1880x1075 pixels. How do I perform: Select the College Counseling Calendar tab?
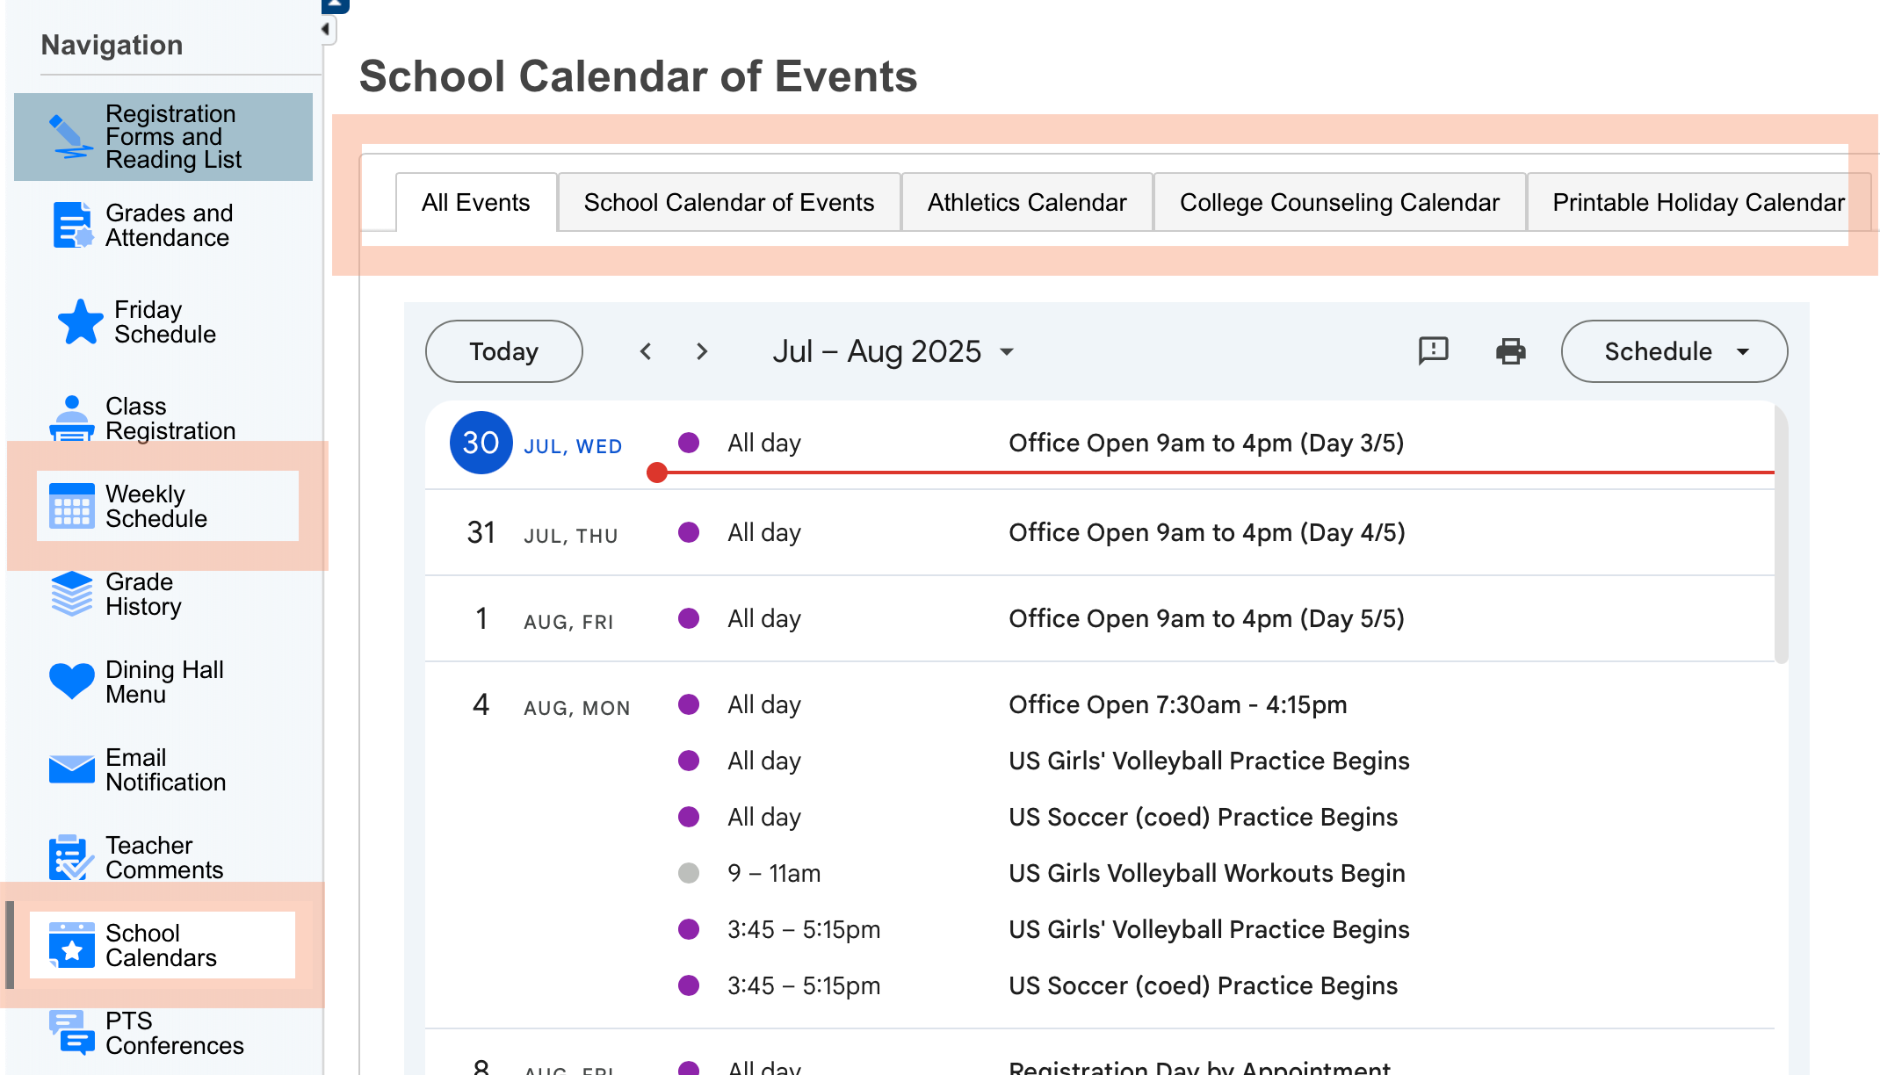coord(1339,203)
